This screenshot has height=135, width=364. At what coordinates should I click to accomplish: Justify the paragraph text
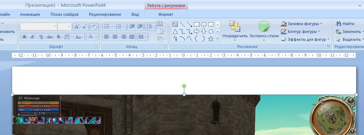point(132,37)
